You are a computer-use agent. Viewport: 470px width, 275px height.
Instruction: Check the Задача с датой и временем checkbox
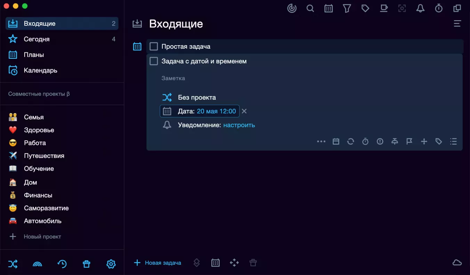(154, 61)
